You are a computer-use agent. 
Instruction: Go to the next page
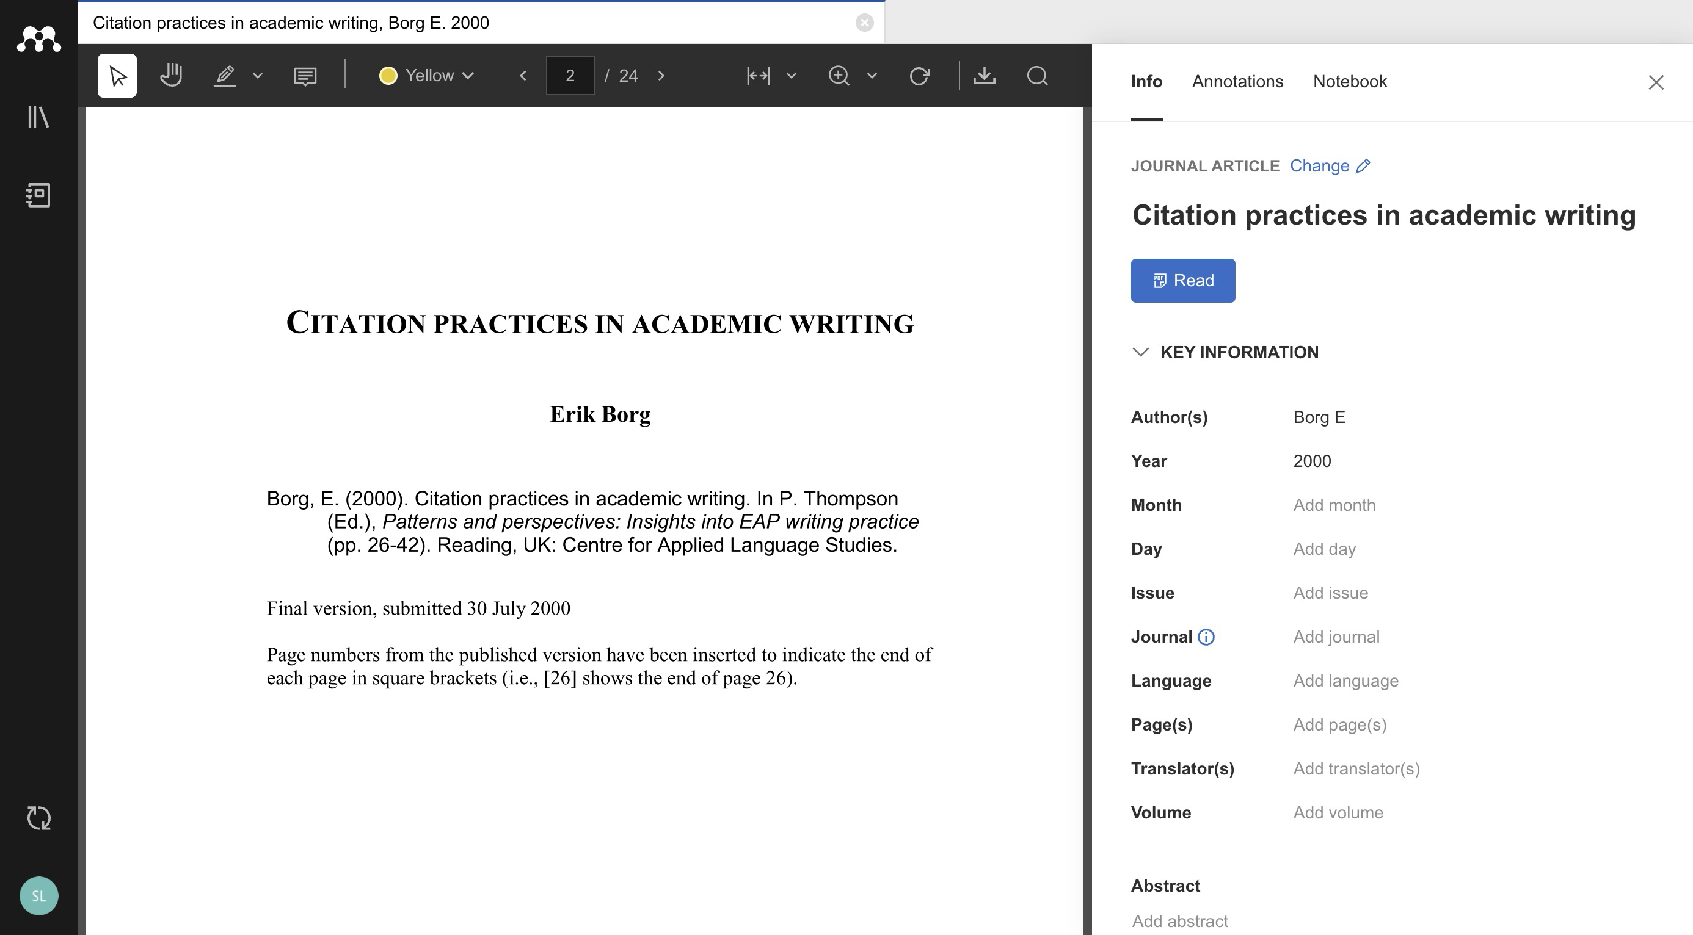pyautogui.click(x=661, y=76)
